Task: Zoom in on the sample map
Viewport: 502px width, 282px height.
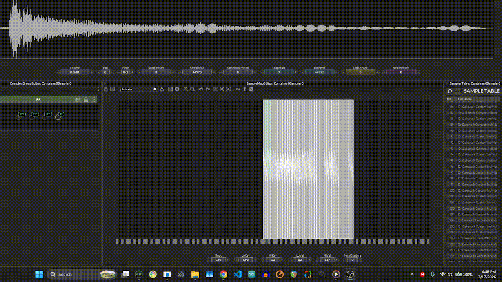Action: [186, 89]
